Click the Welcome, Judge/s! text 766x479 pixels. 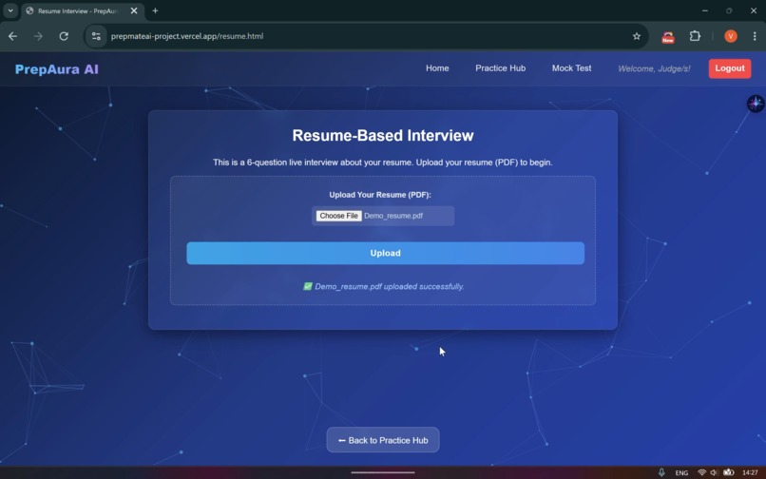point(654,69)
